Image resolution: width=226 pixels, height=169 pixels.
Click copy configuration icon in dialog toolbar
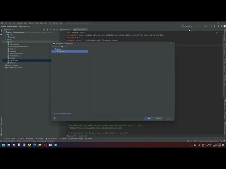(59, 46)
